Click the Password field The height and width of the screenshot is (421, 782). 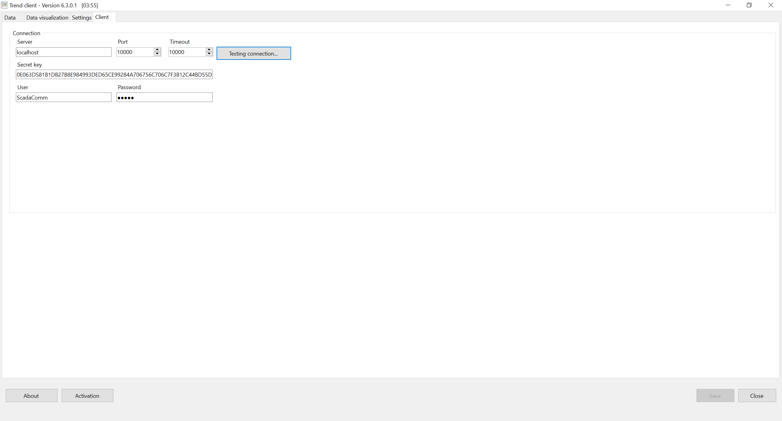[164, 97]
